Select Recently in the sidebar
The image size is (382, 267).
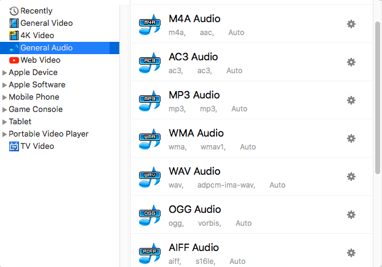point(36,11)
